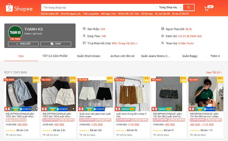Image resolution: width=228 pixels, height=141 pixels.
Task: Play video on second shorts product
Action: point(74,108)
